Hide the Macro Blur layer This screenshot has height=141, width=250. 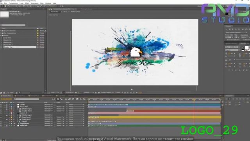click(1, 107)
